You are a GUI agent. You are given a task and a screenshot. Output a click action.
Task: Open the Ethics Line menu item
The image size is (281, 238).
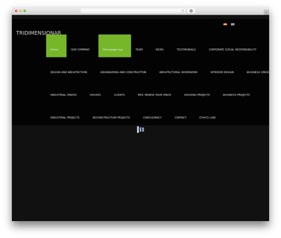[x=207, y=118]
